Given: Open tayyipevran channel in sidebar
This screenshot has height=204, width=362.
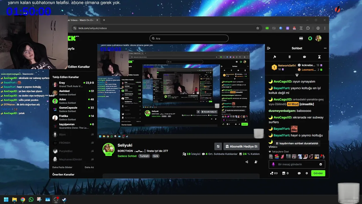Looking at the screenshot, I should (x=73, y=126).
